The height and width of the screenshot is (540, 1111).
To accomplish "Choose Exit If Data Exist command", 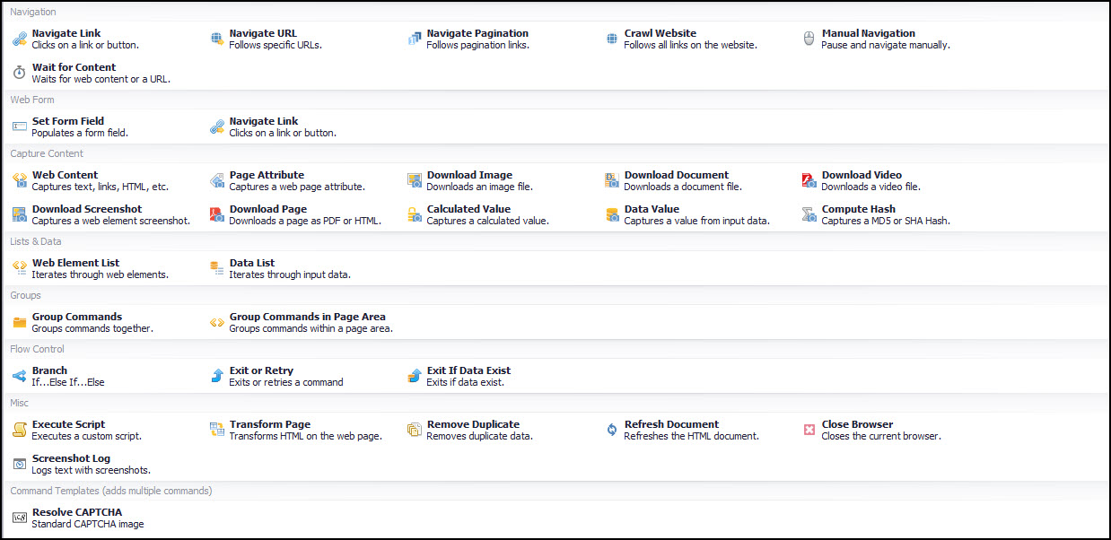I will (x=468, y=370).
